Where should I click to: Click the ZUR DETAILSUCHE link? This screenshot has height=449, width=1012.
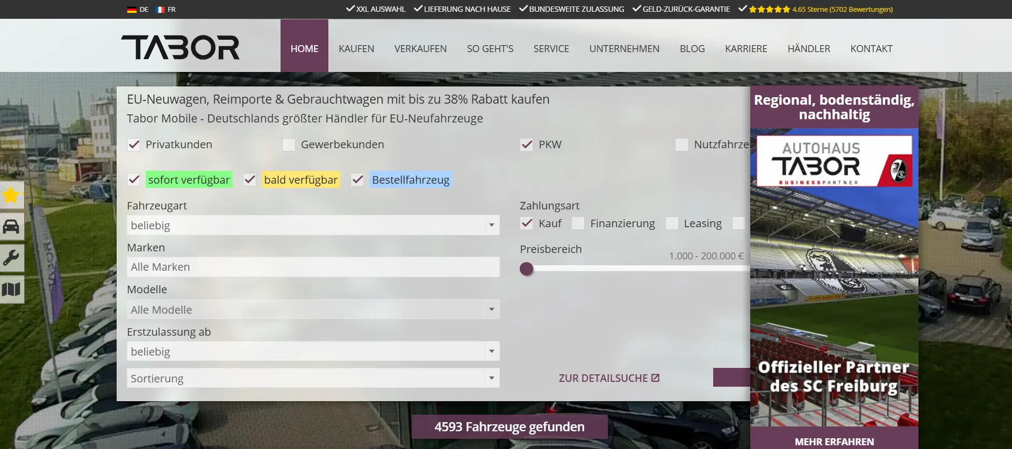[x=609, y=378]
